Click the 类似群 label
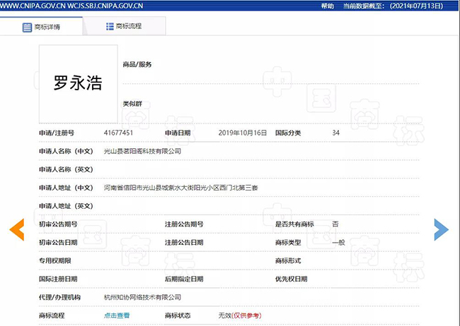Image resolution: width=460 pixels, height=326 pixels. pyautogui.click(x=132, y=104)
